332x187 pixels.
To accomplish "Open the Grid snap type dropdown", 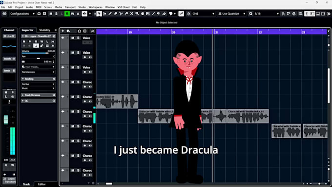I will click(x=204, y=14).
